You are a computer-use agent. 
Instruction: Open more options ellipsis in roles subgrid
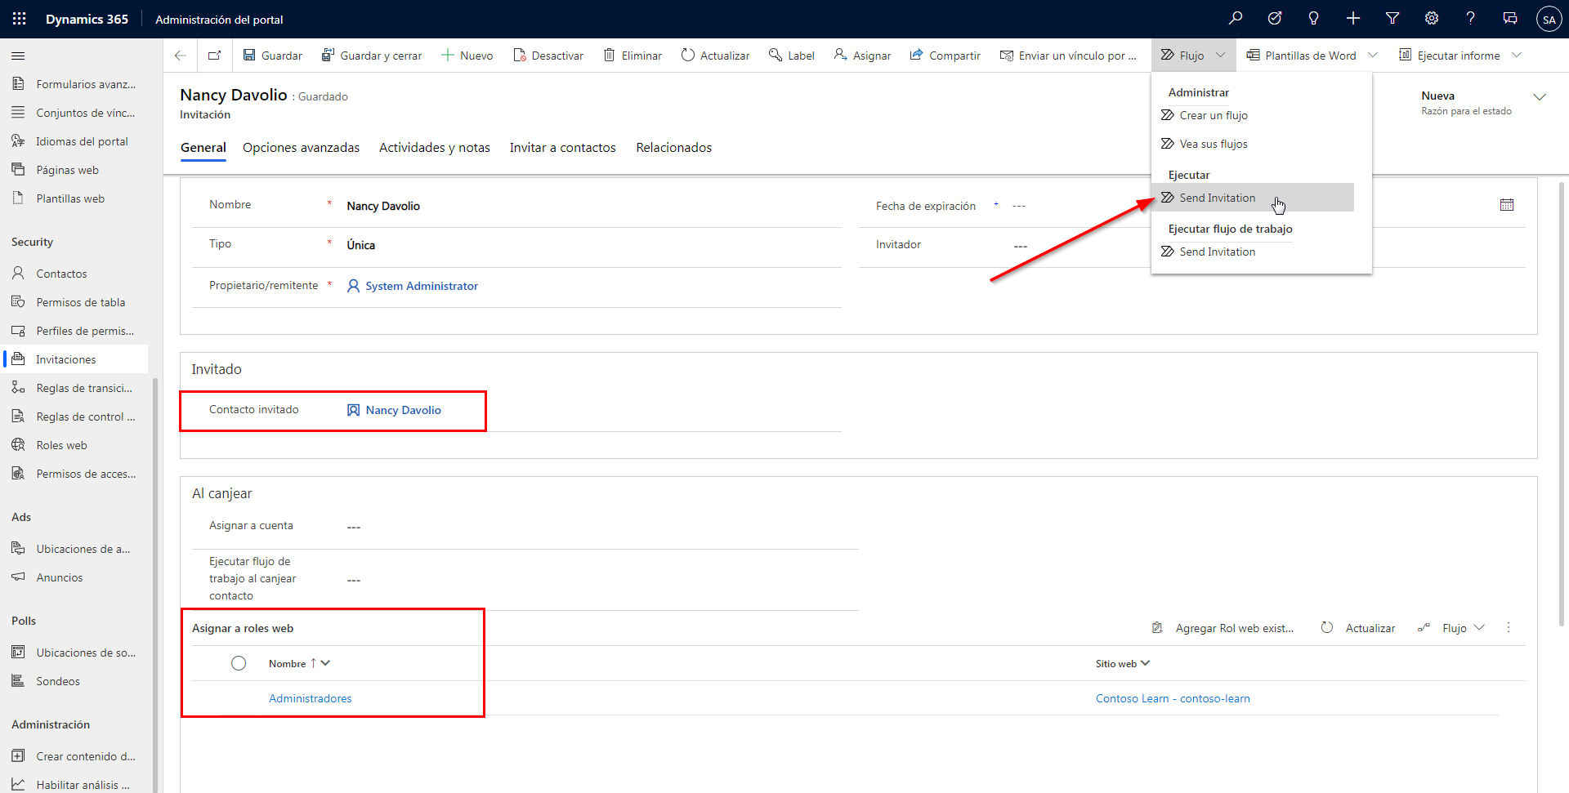[x=1509, y=628]
